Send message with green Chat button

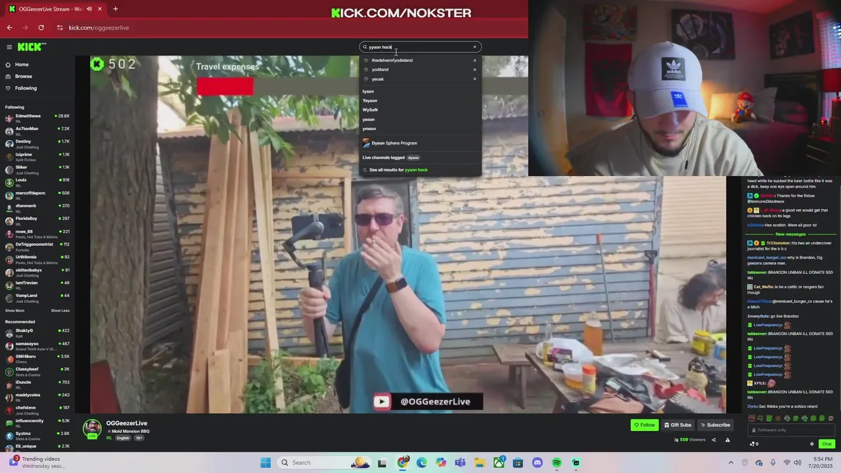click(827, 444)
